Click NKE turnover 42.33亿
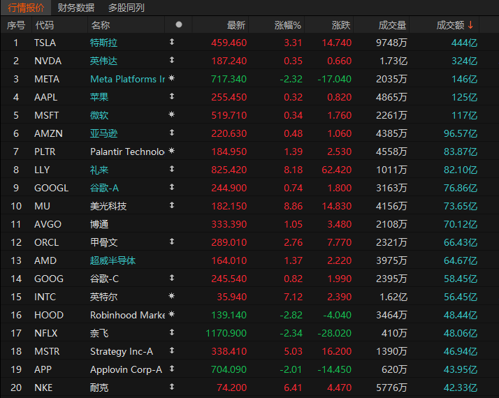This screenshot has height=398, width=499. tap(461, 388)
